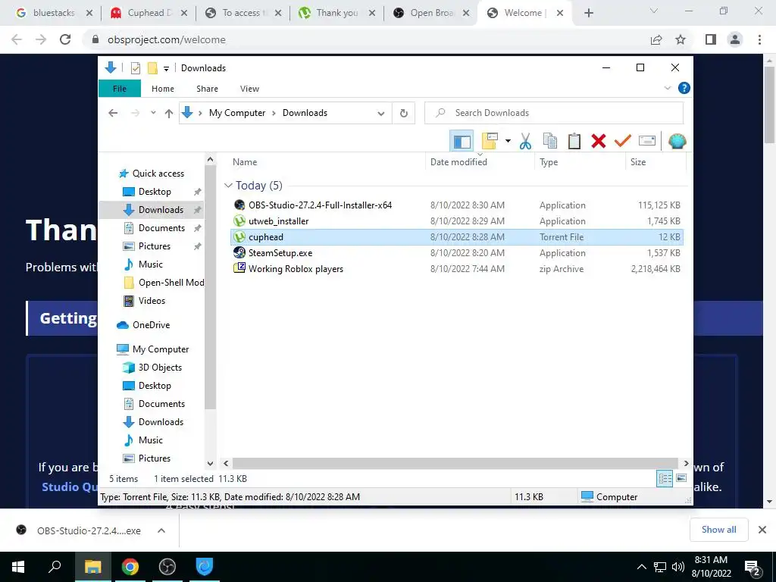Sort by the Type column header
This screenshot has height=582, width=776.
click(x=549, y=162)
